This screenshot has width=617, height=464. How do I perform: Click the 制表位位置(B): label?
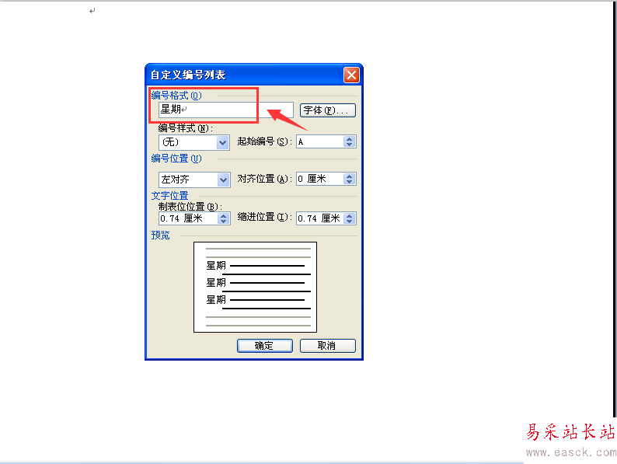190,207
